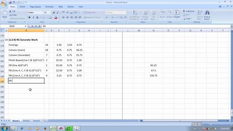Activate Format Painter
The image size is (233, 131).
click(x=17, y=19)
